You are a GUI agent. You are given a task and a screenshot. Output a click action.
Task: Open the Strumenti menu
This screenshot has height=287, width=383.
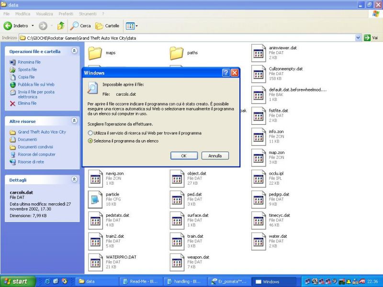point(87,14)
